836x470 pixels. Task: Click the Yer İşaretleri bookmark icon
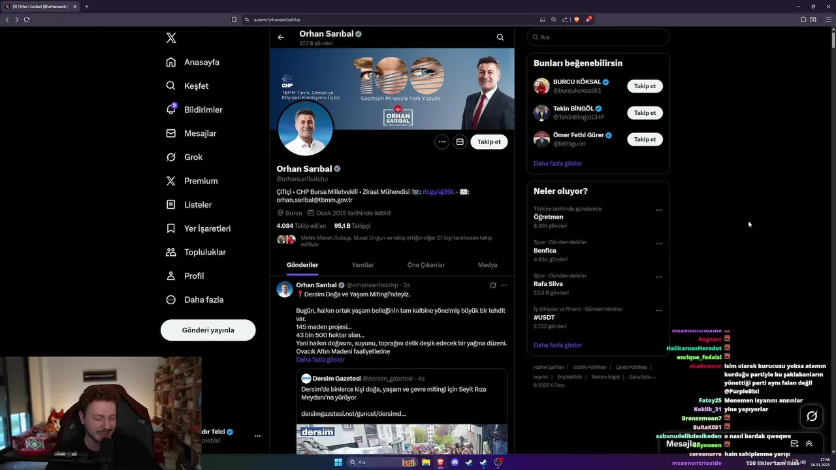tap(171, 228)
